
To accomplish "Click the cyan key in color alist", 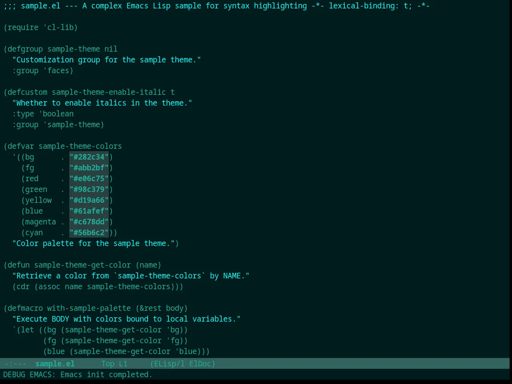I will 34,232.
